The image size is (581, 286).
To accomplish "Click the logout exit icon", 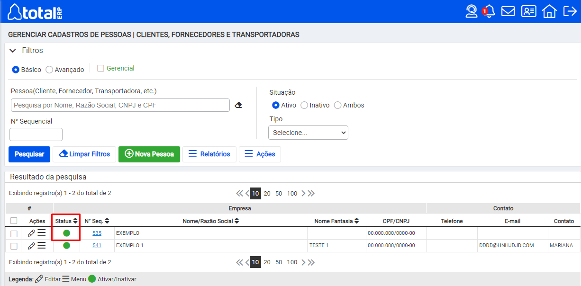I will pos(570,11).
